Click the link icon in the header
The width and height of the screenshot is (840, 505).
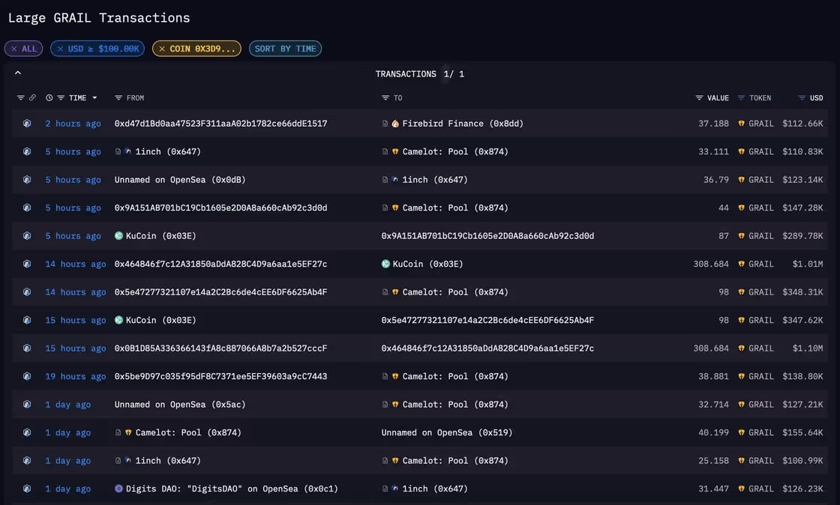(x=33, y=97)
